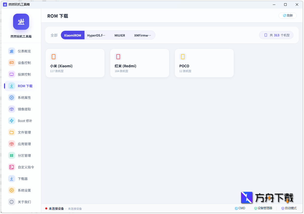Click the phone icon in 313 个机型 badge
Viewport: 304px width, 214px height.
click(x=266, y=35)
